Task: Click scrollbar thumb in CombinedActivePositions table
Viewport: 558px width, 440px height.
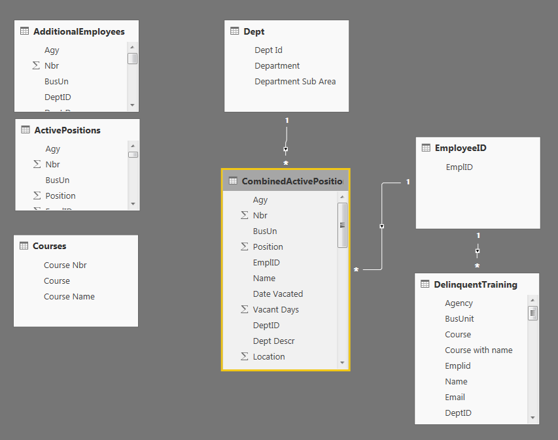Action: pos(342,225)
